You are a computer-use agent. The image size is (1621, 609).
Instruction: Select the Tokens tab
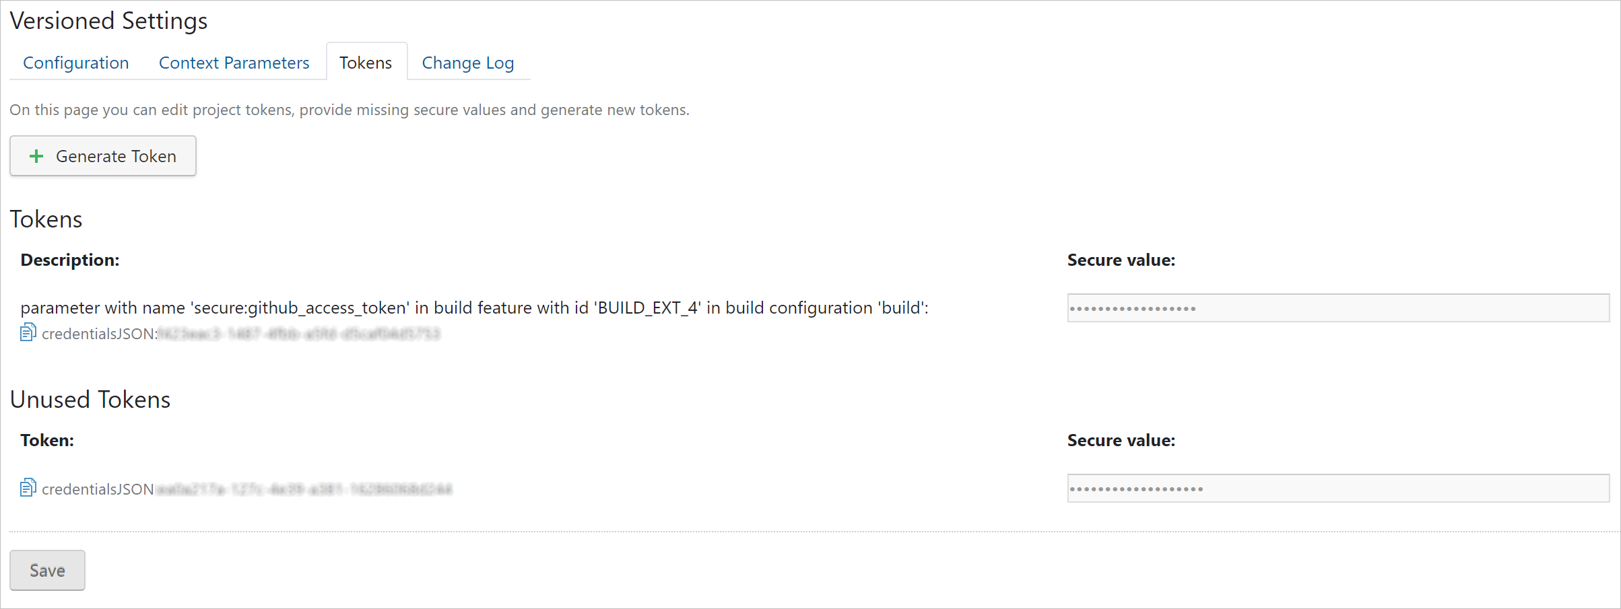coord(366,62)
